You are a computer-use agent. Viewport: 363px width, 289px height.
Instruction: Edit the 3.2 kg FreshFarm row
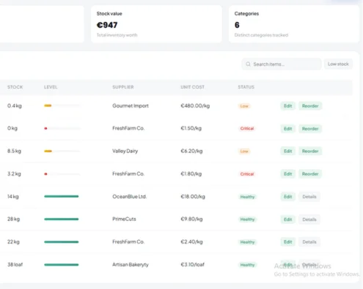click(287, 174)
